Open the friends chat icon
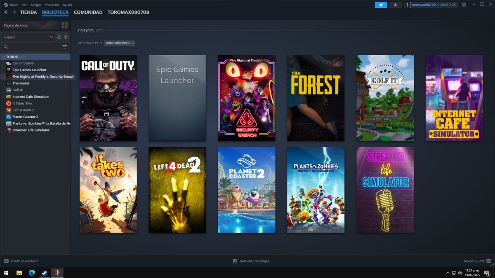This screenshot has width=495, height=278. pos(488,261)
